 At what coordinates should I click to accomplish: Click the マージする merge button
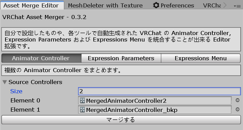tap(121, 120)
